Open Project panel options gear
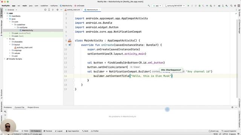 pyautogui.click(x=57, y=10)
